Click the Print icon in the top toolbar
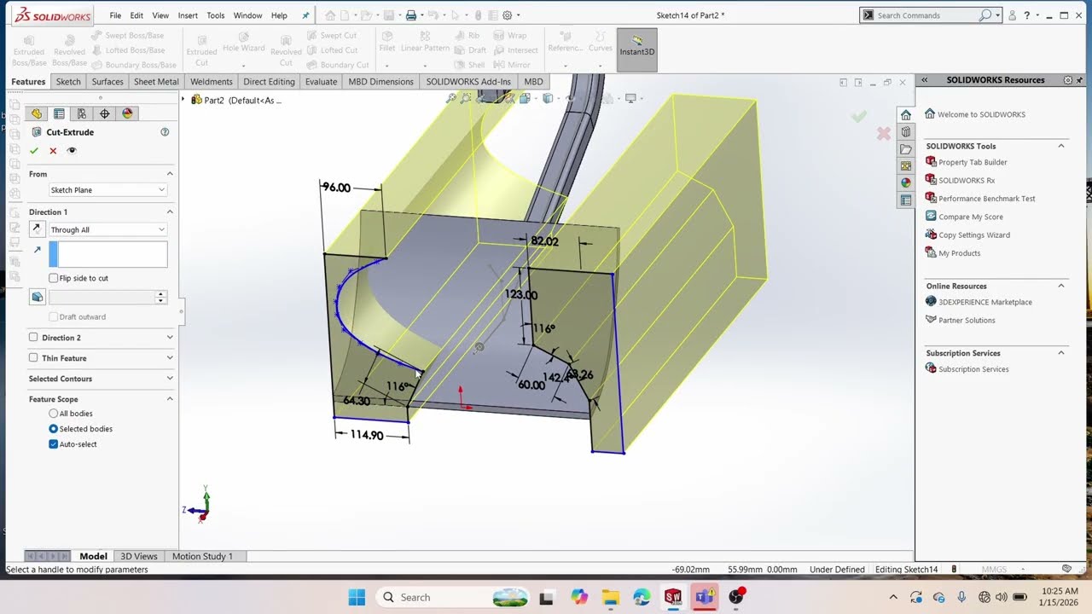 [x=411, y=15]
